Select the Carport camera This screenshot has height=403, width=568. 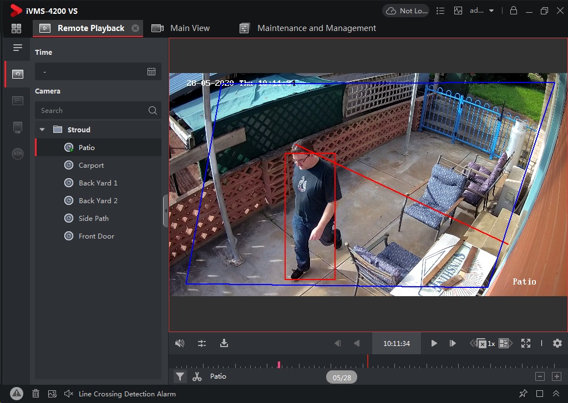[x=91, y=165]
